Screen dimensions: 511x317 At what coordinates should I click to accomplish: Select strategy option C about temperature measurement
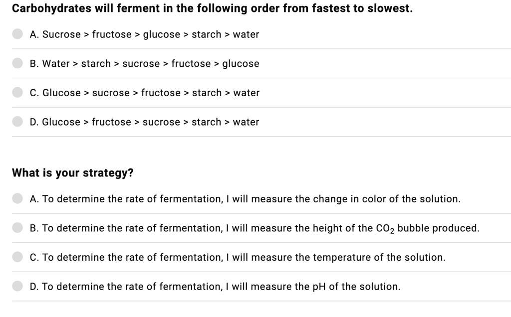(x=17, y=257)
